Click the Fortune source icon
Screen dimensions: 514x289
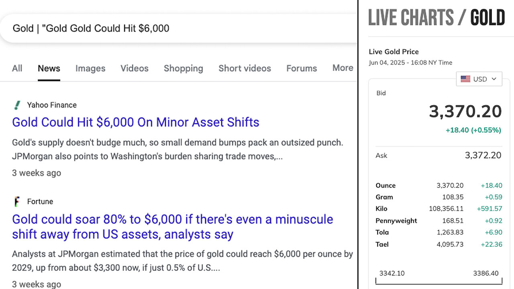[x=17, y=201]
